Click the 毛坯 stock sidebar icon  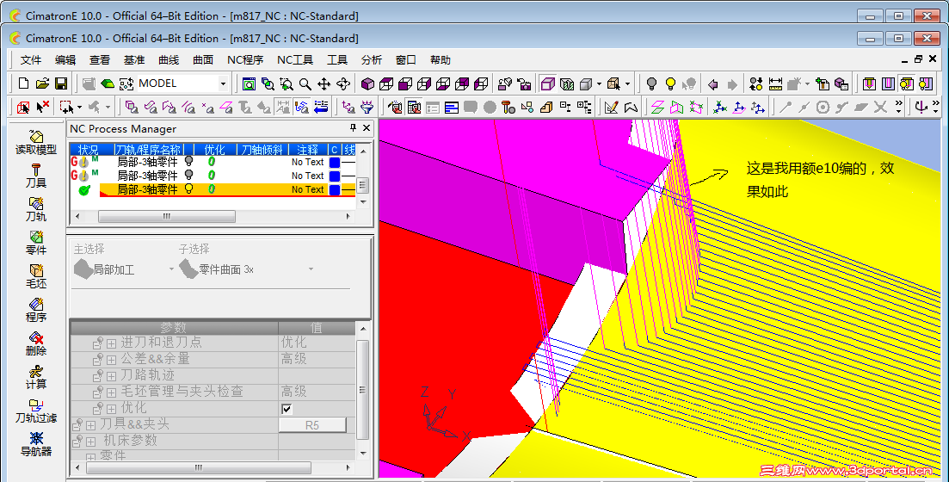pyautogui.click(x=36, y=277)
